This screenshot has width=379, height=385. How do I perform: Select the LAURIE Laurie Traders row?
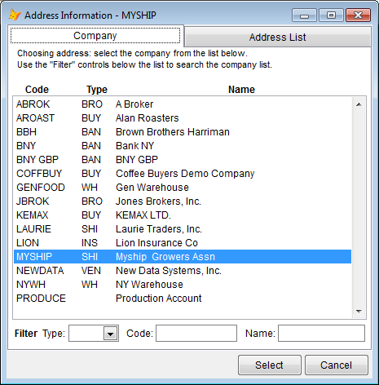pyautogui.click(x=183, y=229)
